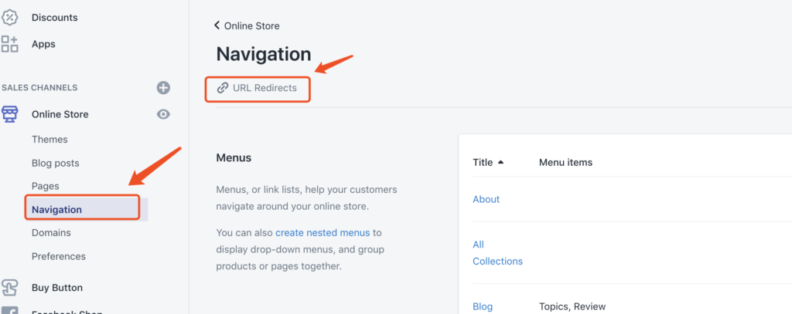Open the Blog menu entry
This screenshot has width=792, height=314.
pyautogui.click(x=483, y=306)
